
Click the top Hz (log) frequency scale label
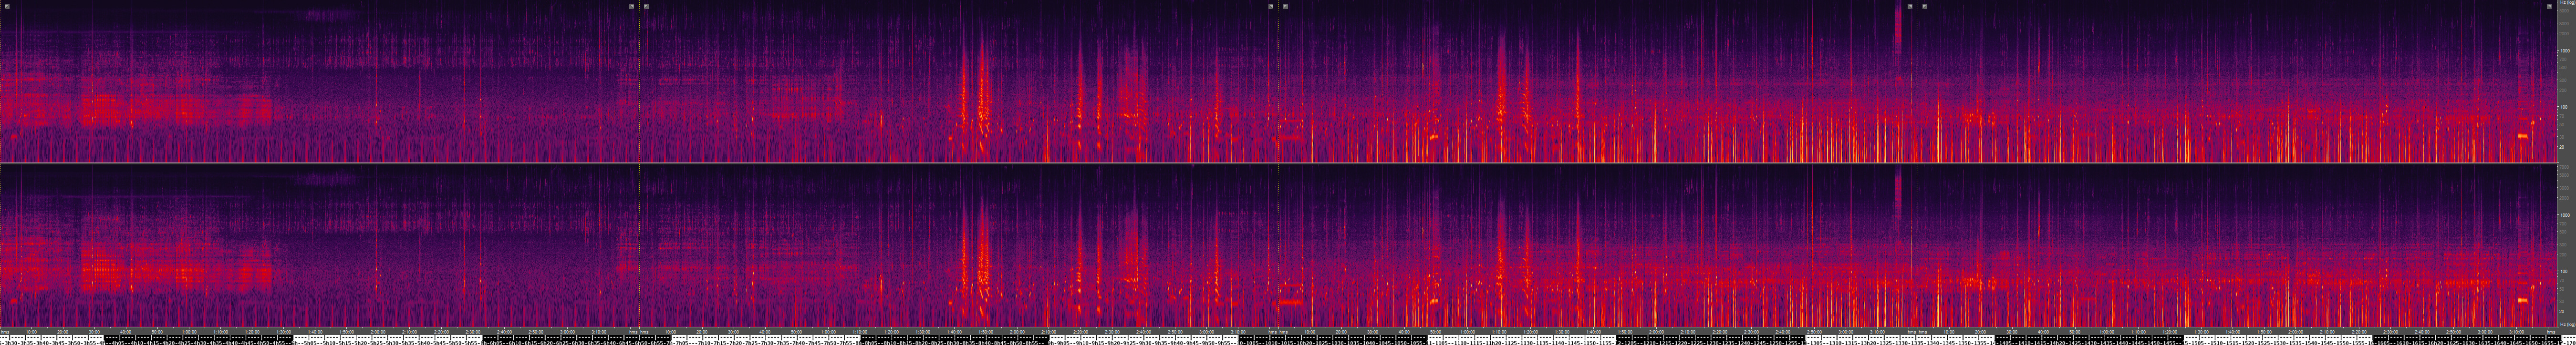[x=2564, y=4]
